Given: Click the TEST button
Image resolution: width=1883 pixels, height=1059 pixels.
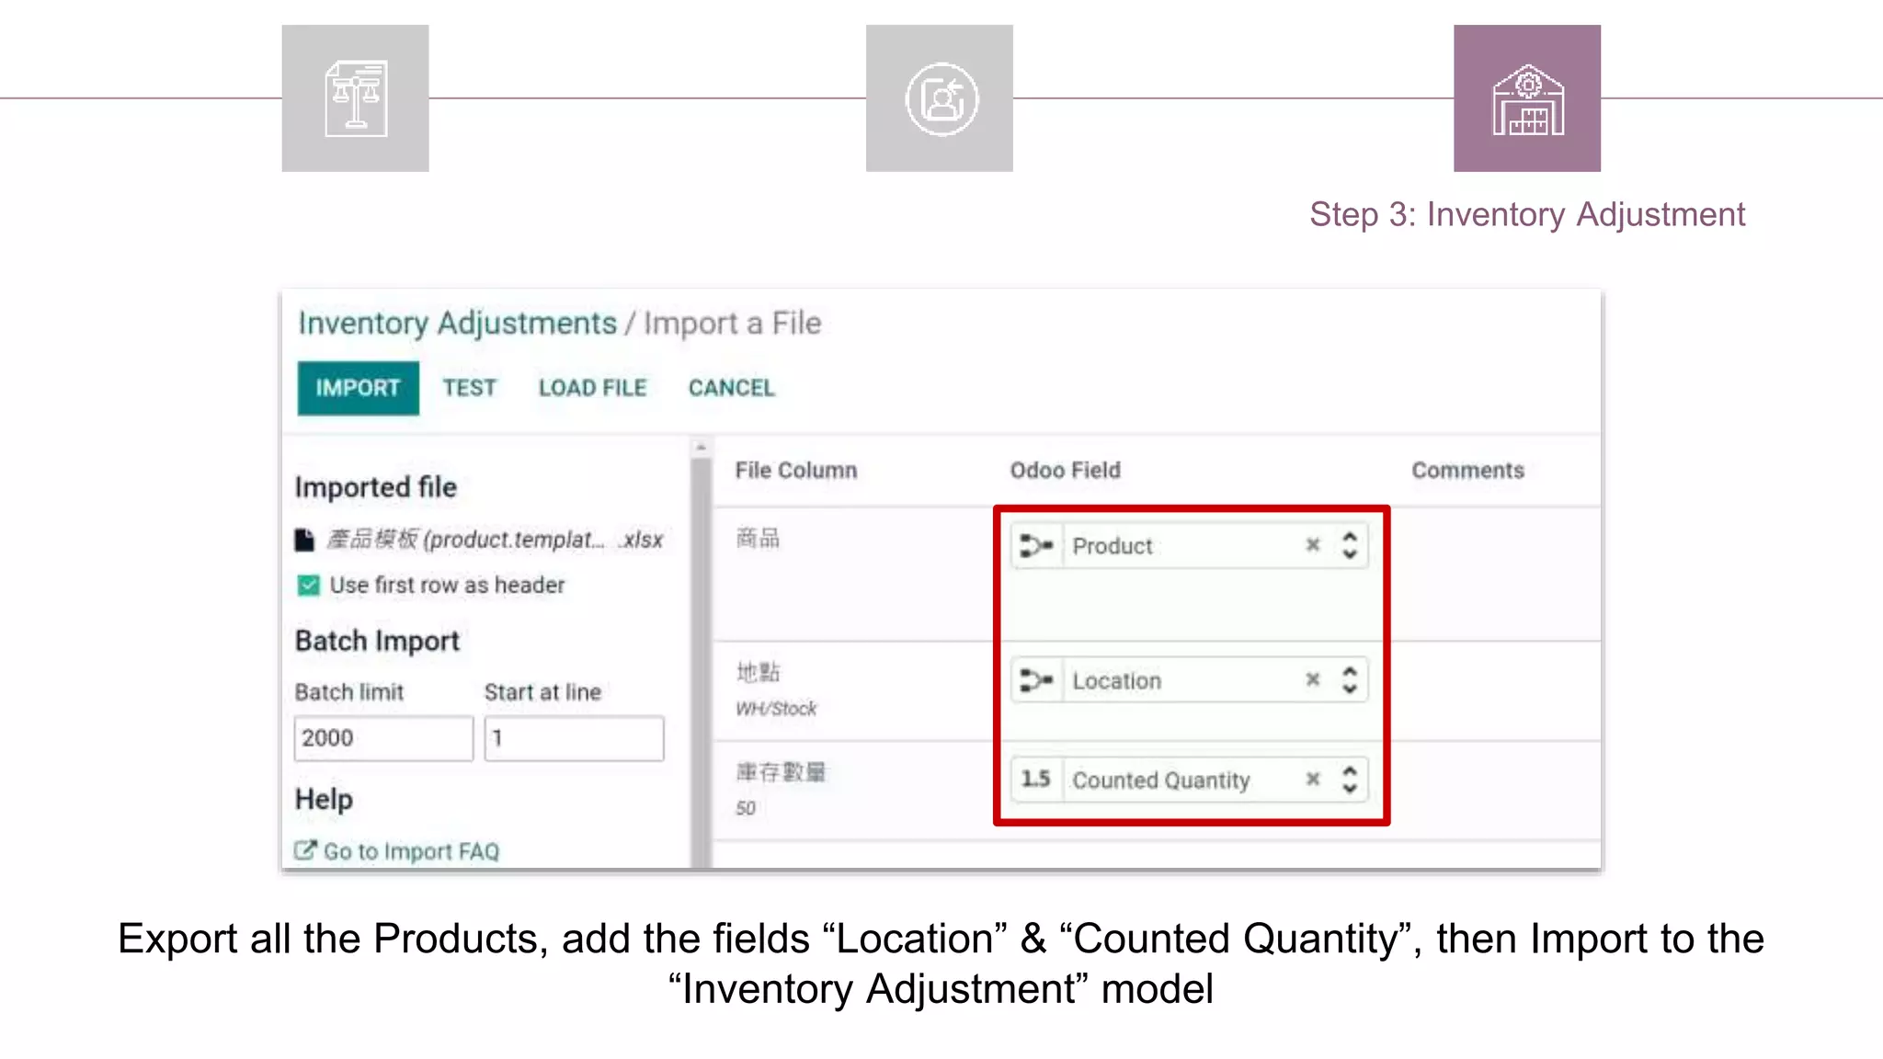Looking at the screenshot, I should tap(469, 388).
